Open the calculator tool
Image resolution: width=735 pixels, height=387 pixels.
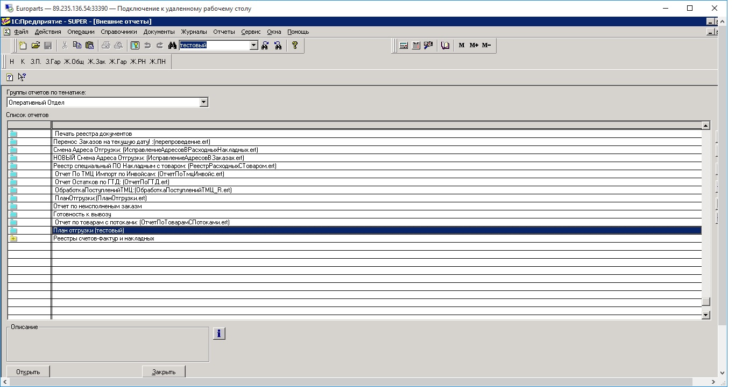(404, 46)
